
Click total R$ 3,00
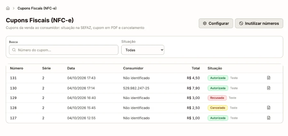pyautogui.click(x=193, y=98)
